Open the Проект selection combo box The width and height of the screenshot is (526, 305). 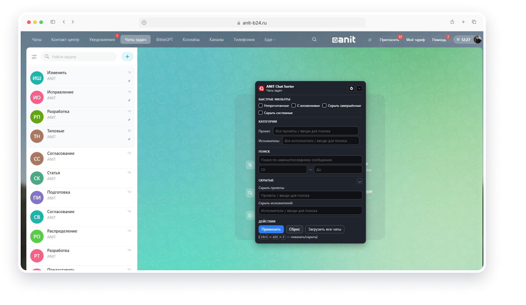(315, 131)
